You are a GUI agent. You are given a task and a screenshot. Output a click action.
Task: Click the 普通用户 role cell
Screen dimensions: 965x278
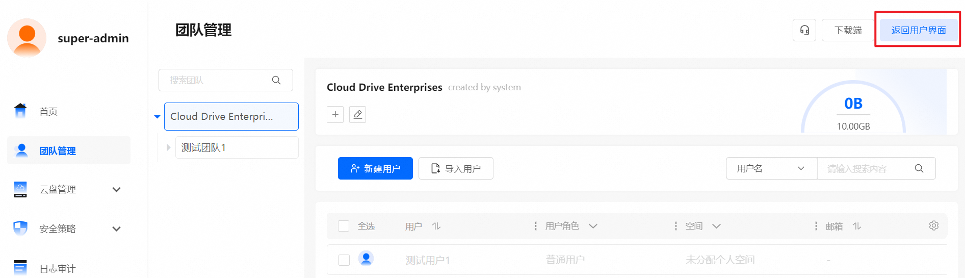pyautogui.click(x=565, y=260)
